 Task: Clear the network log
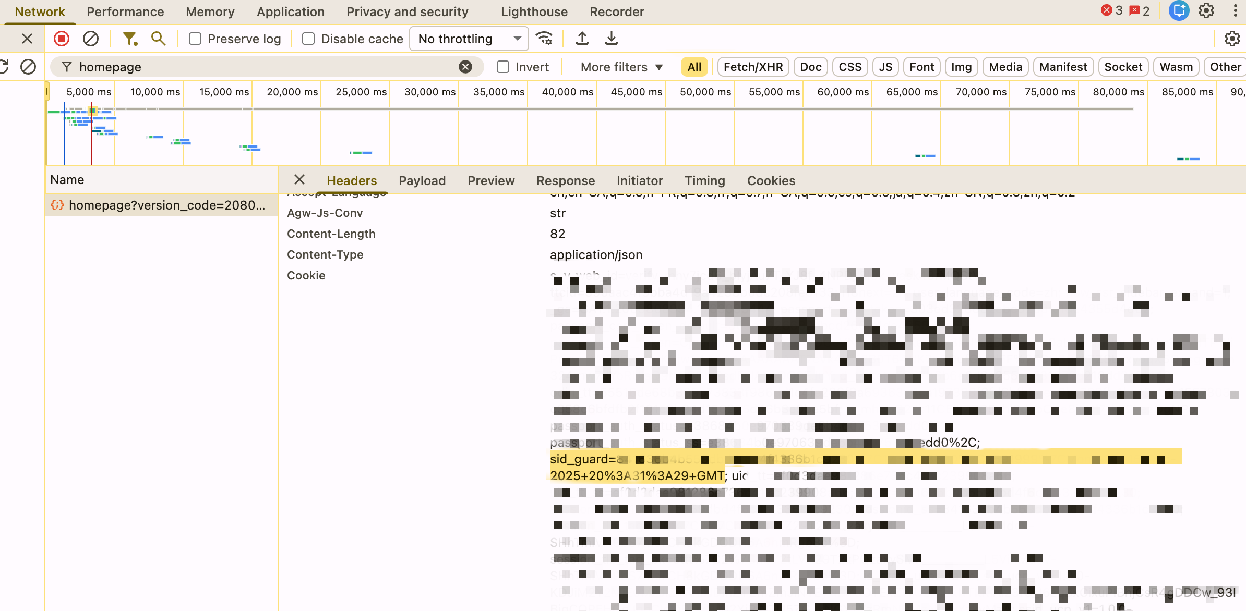click(x=91, y=39)
